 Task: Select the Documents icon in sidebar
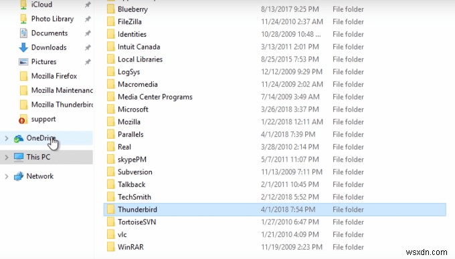[x=23, y=33]
